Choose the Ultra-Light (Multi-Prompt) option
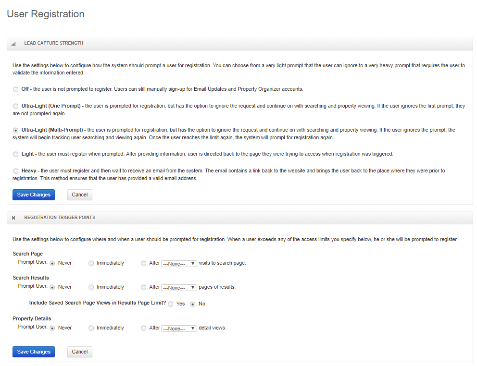This screenshot has height=366, width=477. [x=15, y=130]
